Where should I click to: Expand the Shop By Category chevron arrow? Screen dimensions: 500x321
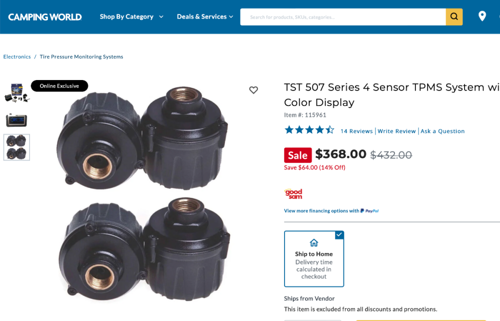point(160,16)
